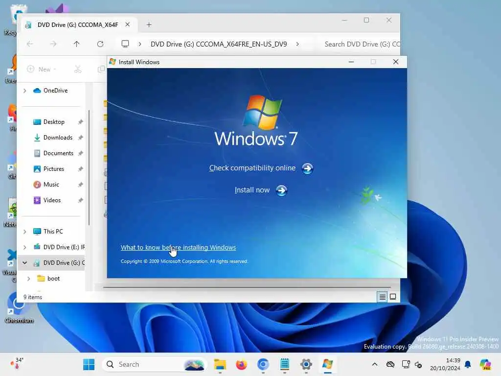Open File Explorer from the taskbar

click(x=220, y=364)
